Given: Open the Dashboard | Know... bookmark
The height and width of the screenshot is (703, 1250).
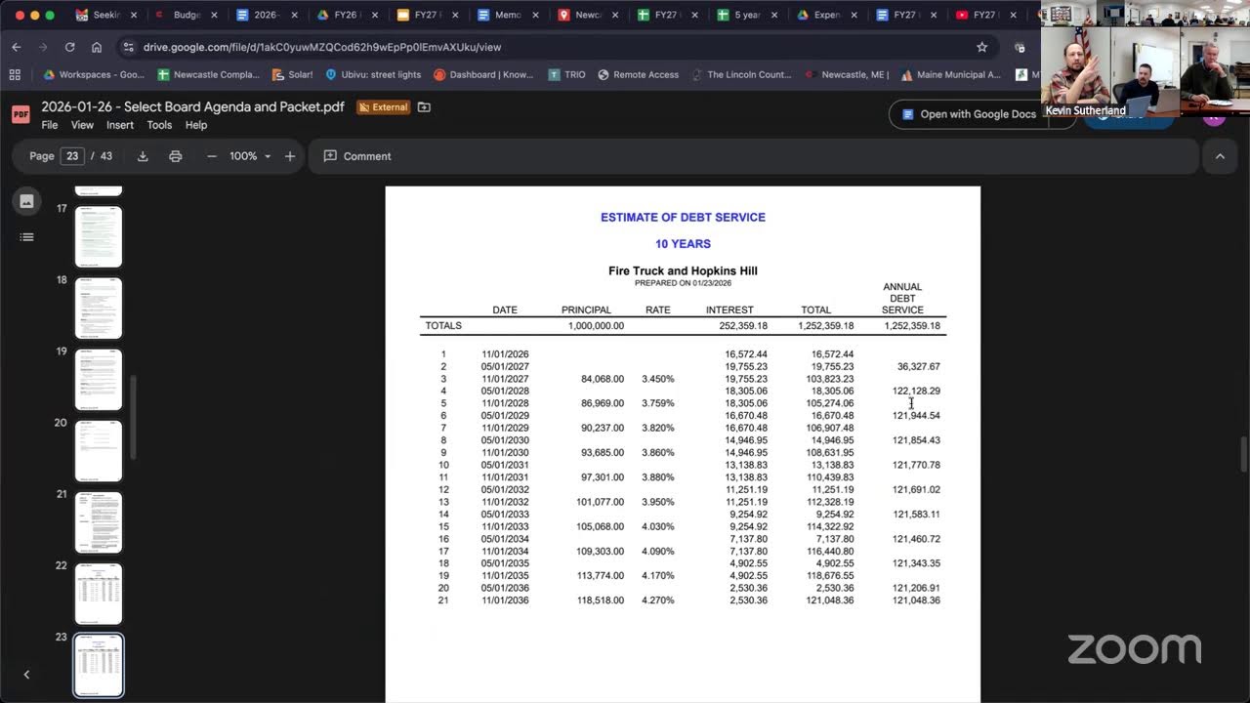Looking at the screenshot, I should [x=483, y=74].
